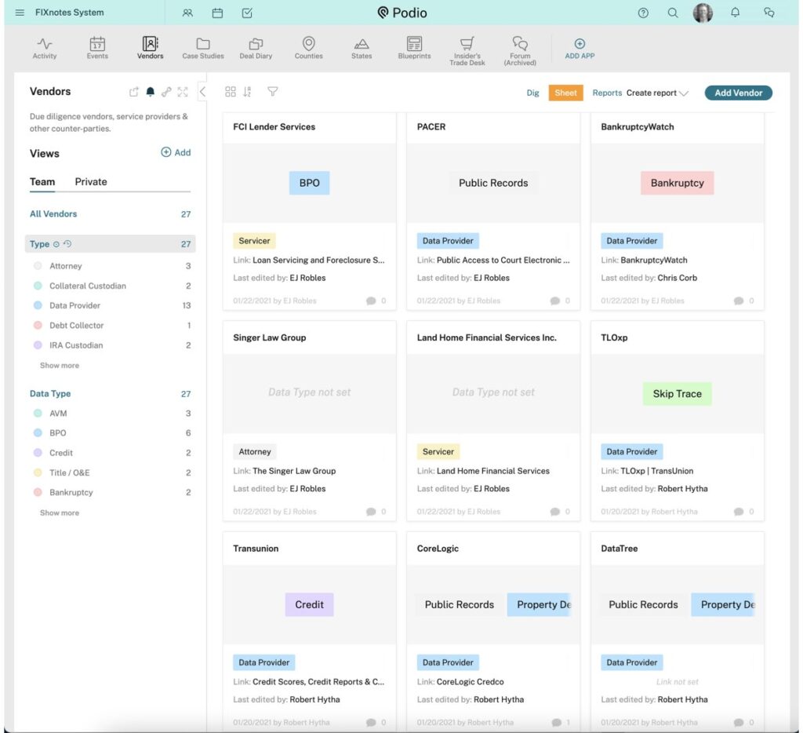Click the fullscreen expand icon in Vendors panel
This screenshot has height=733, width=803.
click(182, 92)
